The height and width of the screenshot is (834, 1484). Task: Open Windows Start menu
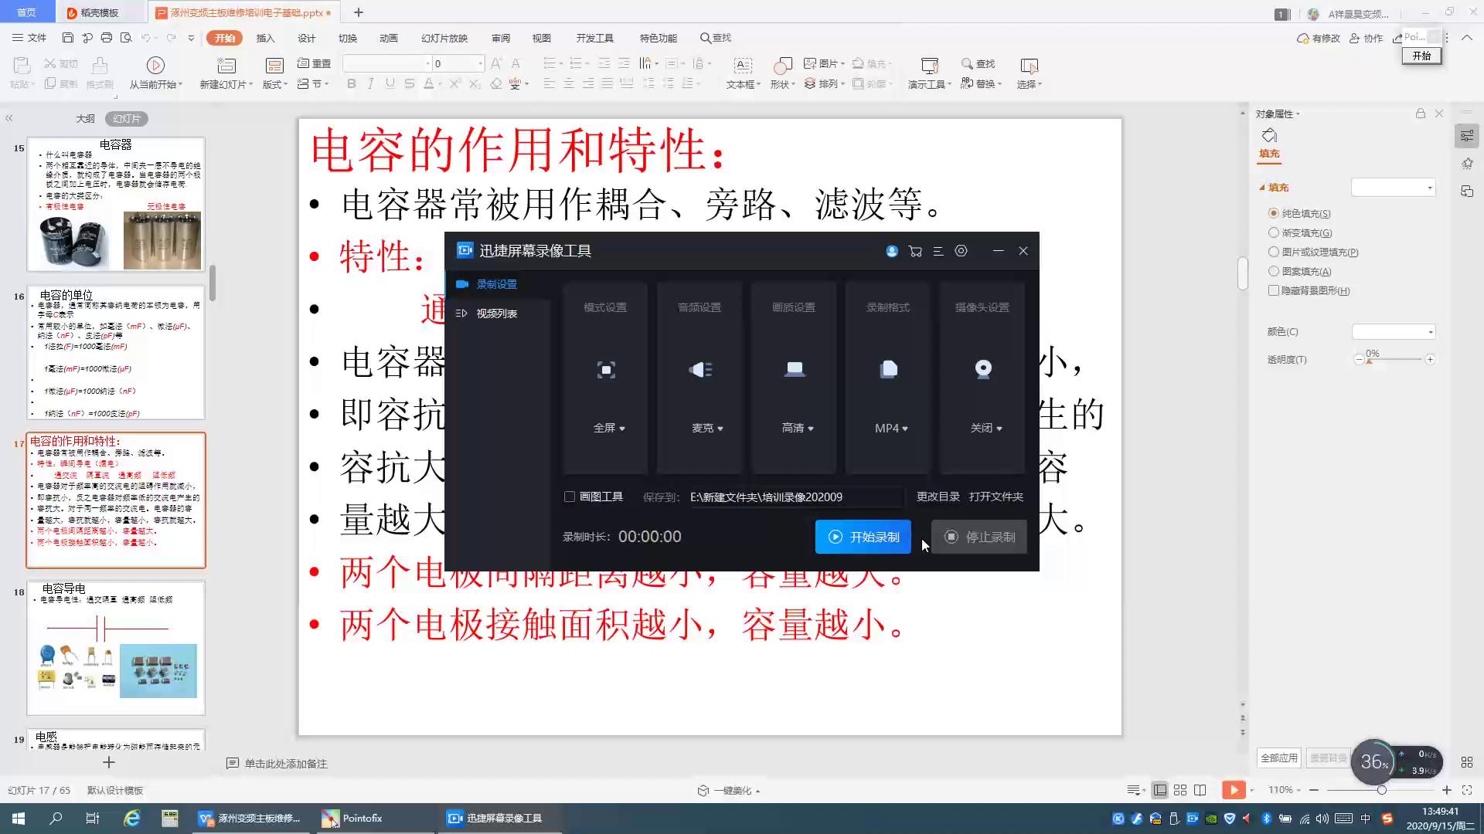[x=19, y=819]
